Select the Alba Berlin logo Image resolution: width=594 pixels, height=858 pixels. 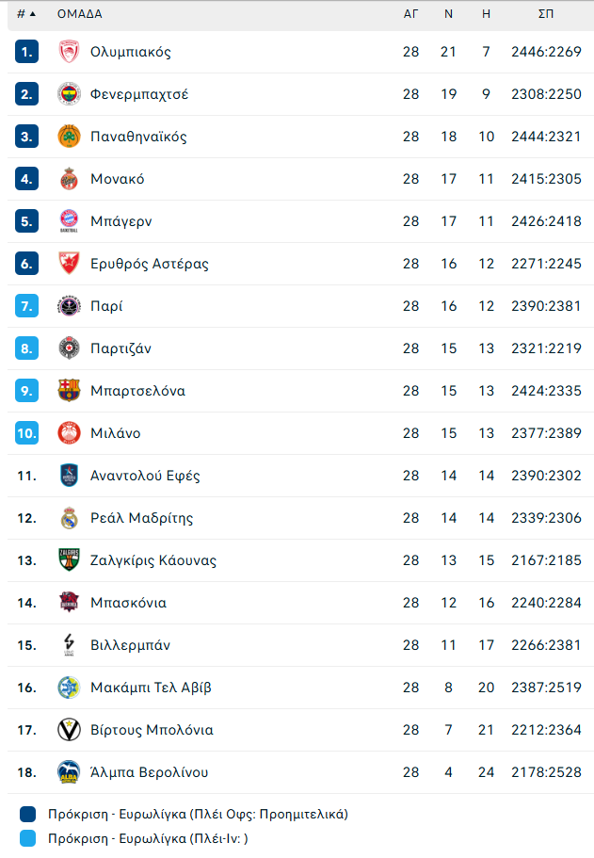point(69,772)
